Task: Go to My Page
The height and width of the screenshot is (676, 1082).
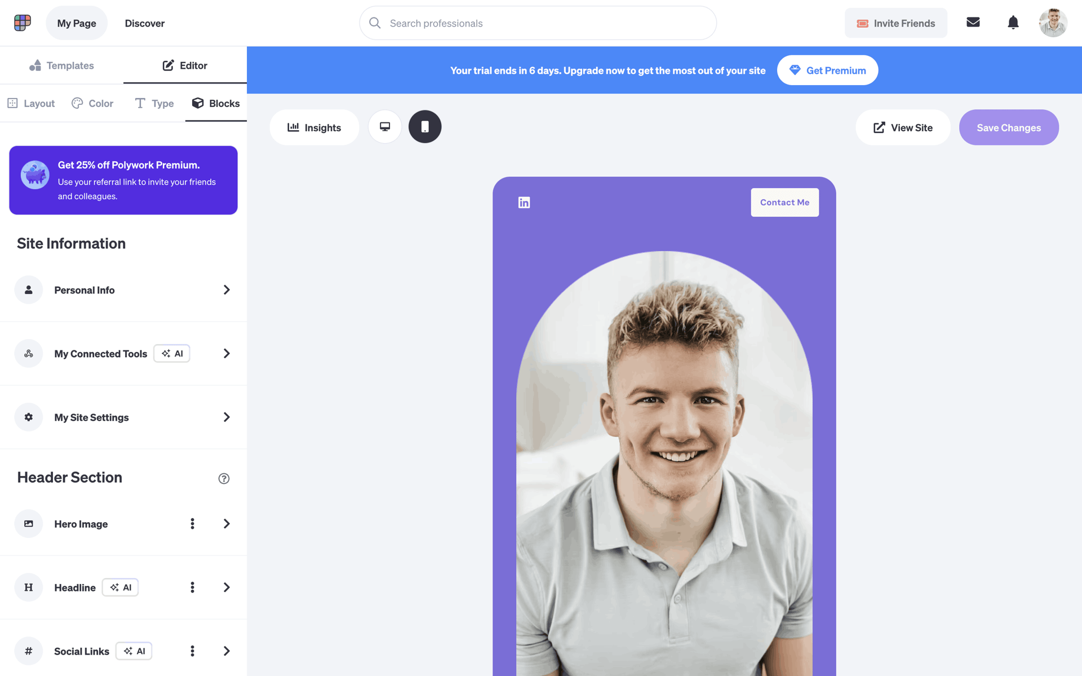Action: click(x=77, y=23)
